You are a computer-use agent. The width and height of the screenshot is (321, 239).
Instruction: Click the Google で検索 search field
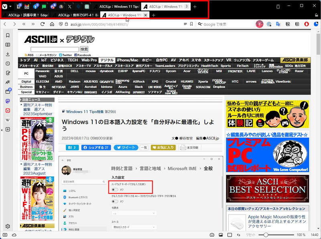click(225, 24)
